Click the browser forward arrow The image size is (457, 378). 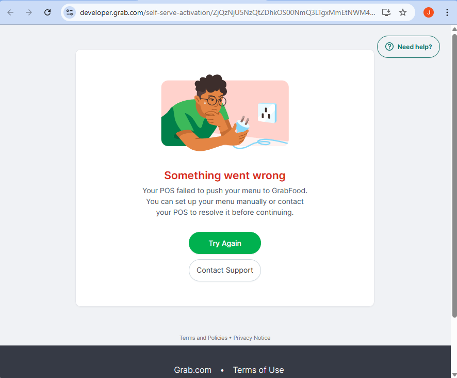click(29, 12)
